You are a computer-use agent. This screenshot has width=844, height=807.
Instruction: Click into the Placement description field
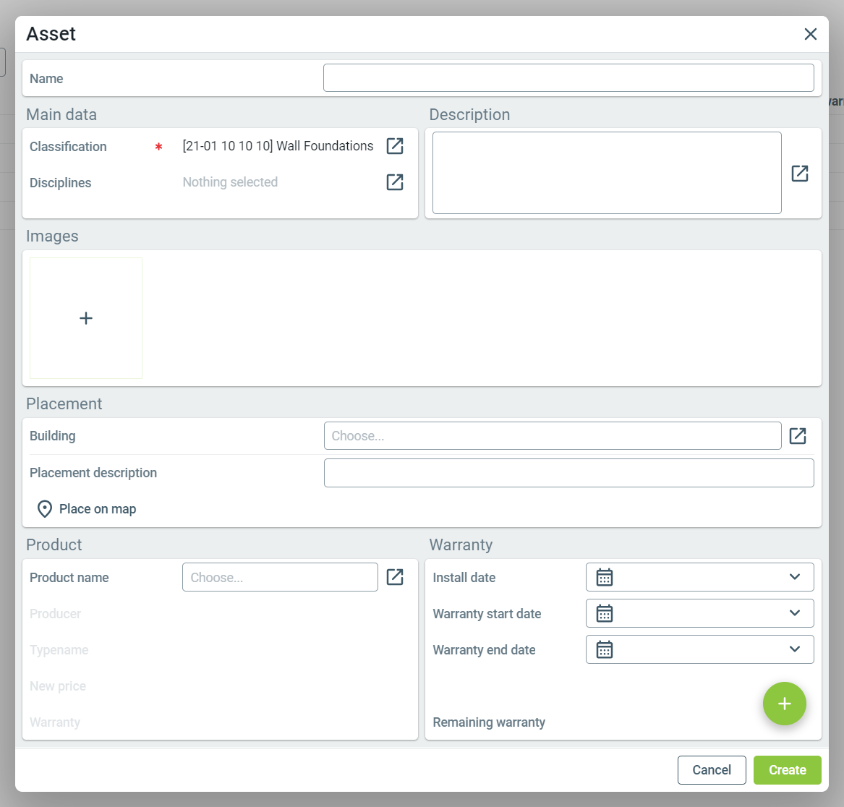click(x=568, y=473)
